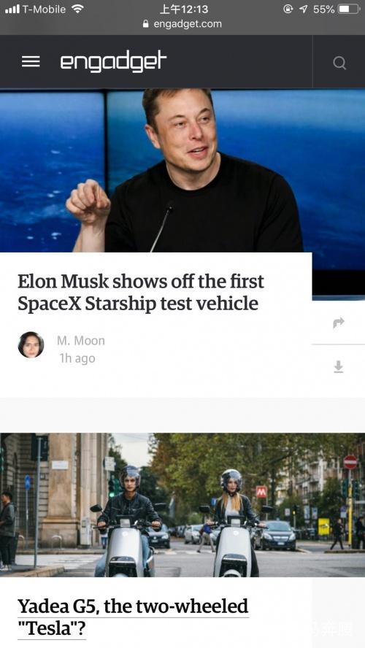Click the Engadget logo
The width and height of the screenshot is (365, 648).
[x=113, y=61]
